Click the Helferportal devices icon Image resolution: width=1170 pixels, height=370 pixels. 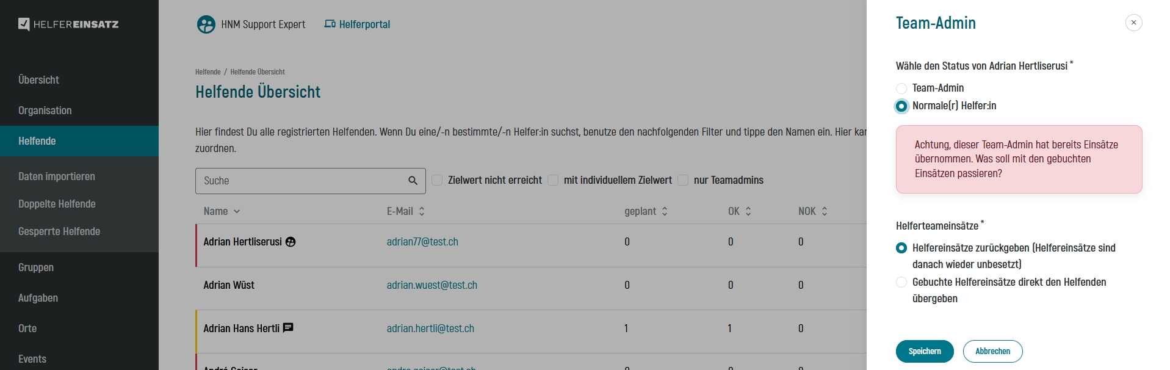pos(330,24)
